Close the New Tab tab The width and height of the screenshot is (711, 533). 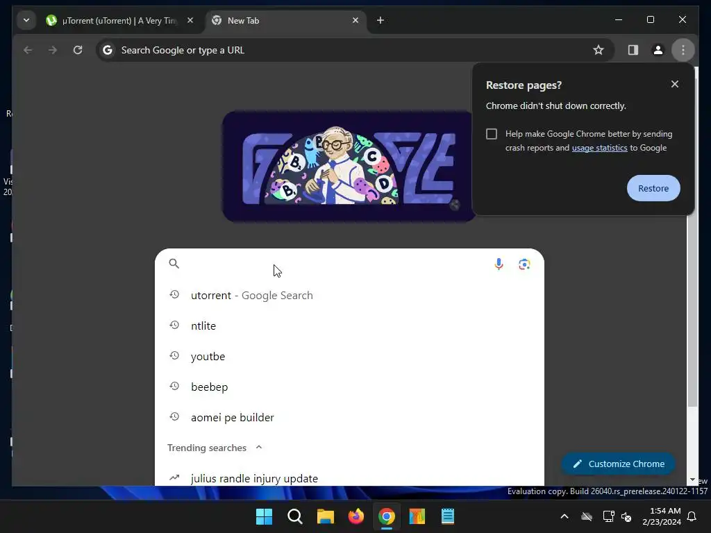pos(355,20)
